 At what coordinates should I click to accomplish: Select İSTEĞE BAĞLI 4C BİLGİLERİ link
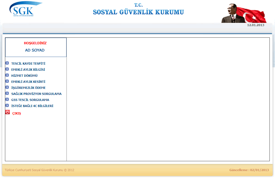(32, 106)
